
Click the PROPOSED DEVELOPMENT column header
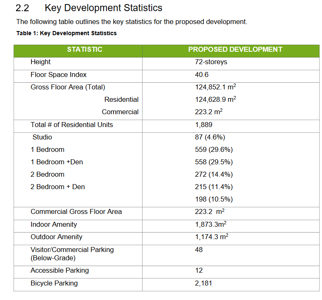click(x=235, y=50)
